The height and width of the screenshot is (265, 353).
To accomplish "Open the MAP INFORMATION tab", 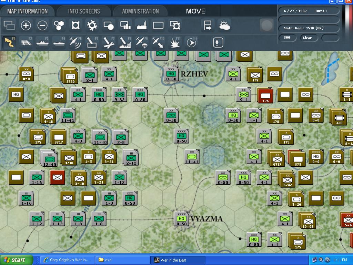I will point(28,11).
